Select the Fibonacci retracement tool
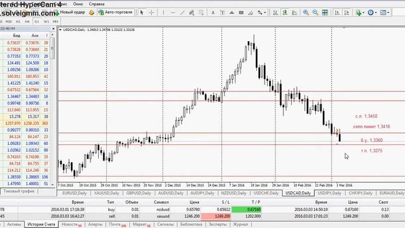Image resolution: width=405 pixels, height=228 pixels. click(x=201, y=13)
